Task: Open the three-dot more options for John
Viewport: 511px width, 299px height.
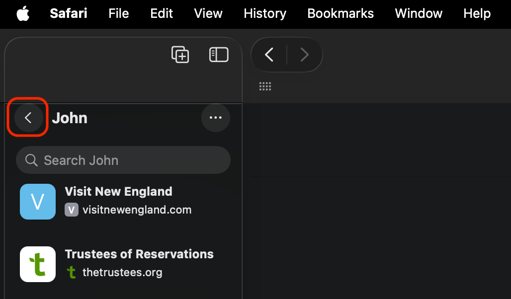Action: tap(216, 118)
